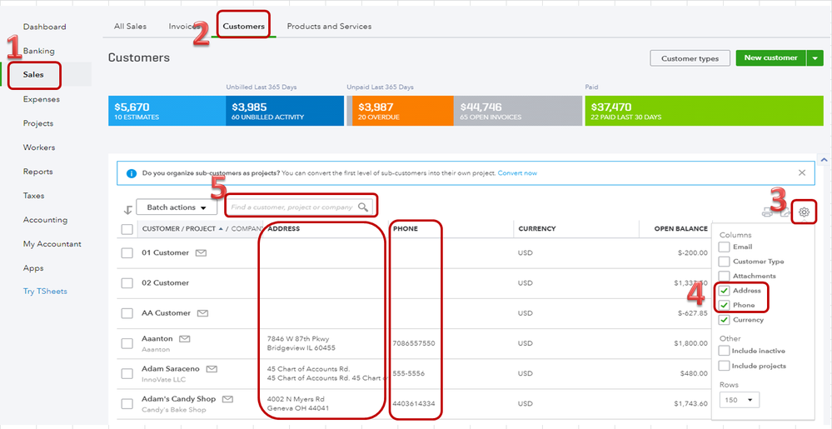Image resolution: width=832 pixels, height=429 pixels.
Task: Open the Products and Services tab
Action: pyautogui.click(x=329, y=26)
